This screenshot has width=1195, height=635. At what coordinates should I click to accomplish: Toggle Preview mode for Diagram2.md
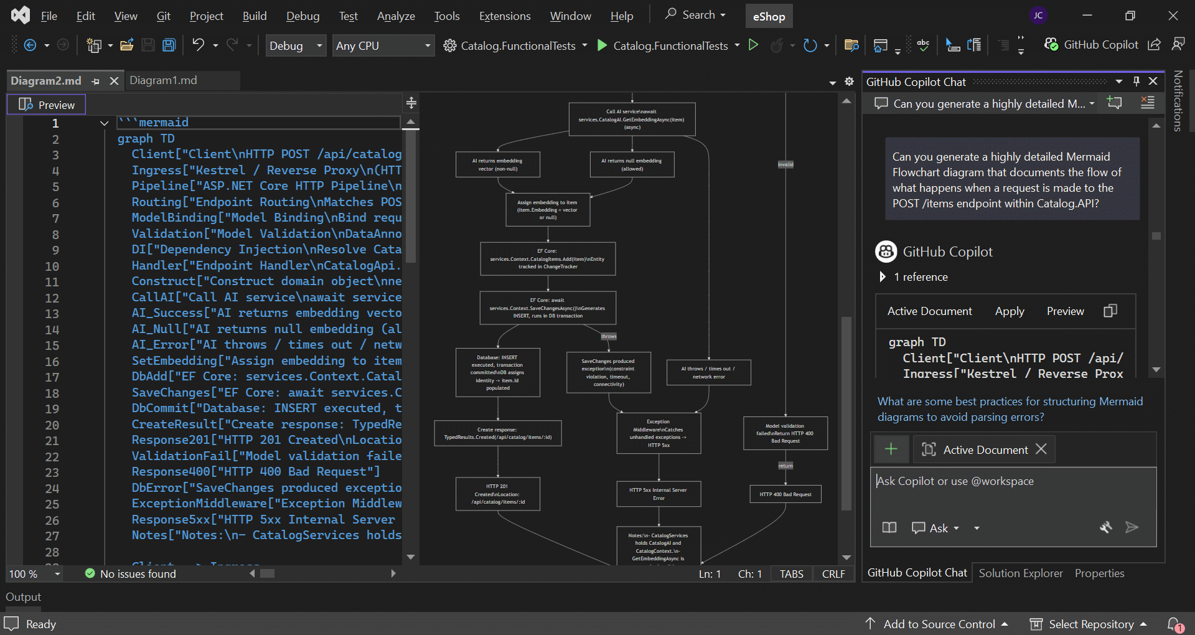point(46,104)
